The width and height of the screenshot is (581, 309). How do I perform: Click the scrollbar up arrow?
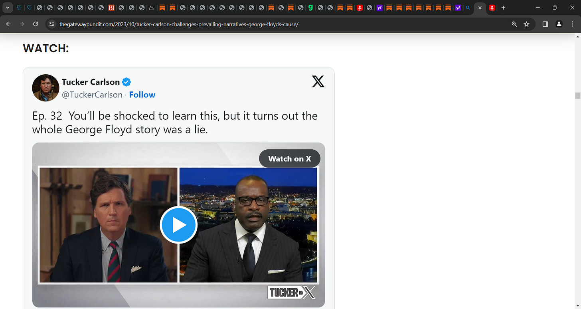577,36
